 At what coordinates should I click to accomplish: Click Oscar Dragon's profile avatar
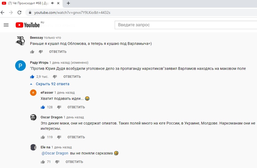click(33, 117)
